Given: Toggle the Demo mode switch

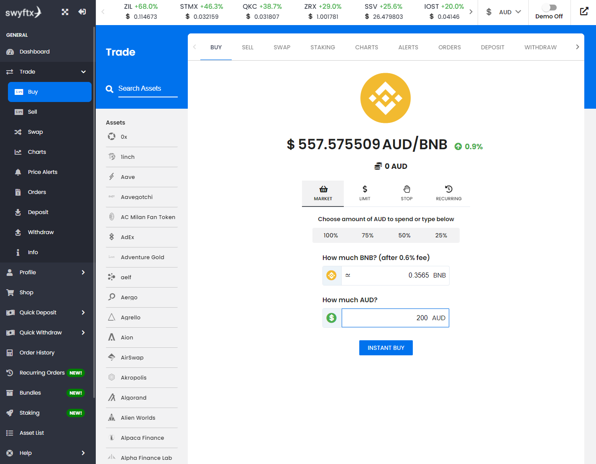Looking at the screenshot, I should pyautogui.click(x=549, y=8).
